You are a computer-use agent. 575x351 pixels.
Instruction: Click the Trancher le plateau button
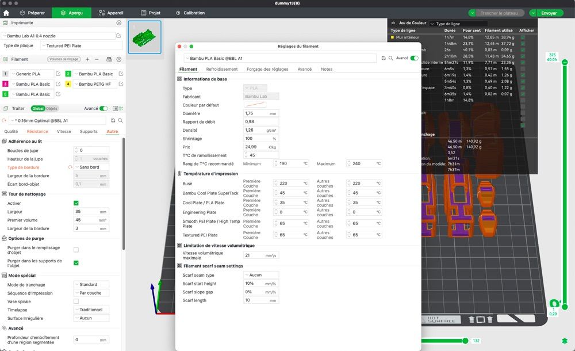500,13
